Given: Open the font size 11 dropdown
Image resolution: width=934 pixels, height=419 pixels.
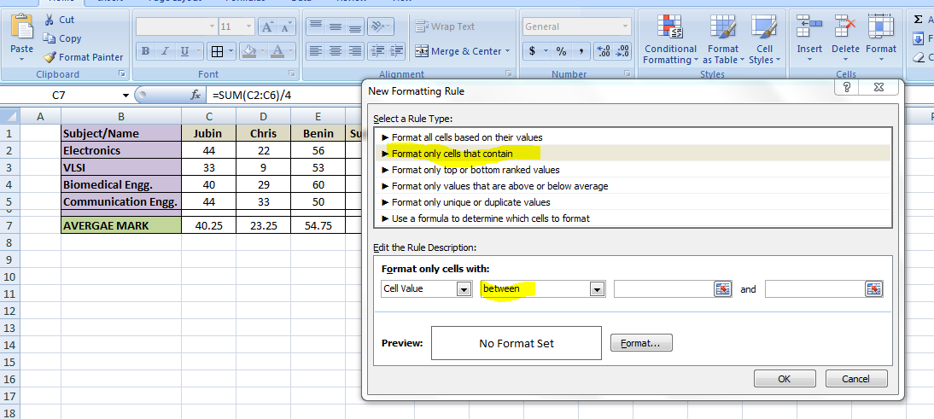Looking at the screenshot, I should [248, 26].
